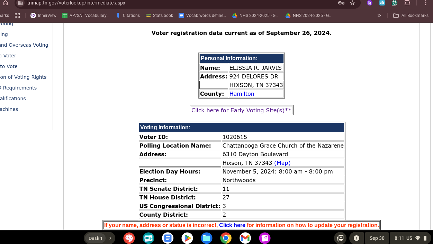
Task: Open the 'a Voter' sidebar link
Action: point(8,56)
